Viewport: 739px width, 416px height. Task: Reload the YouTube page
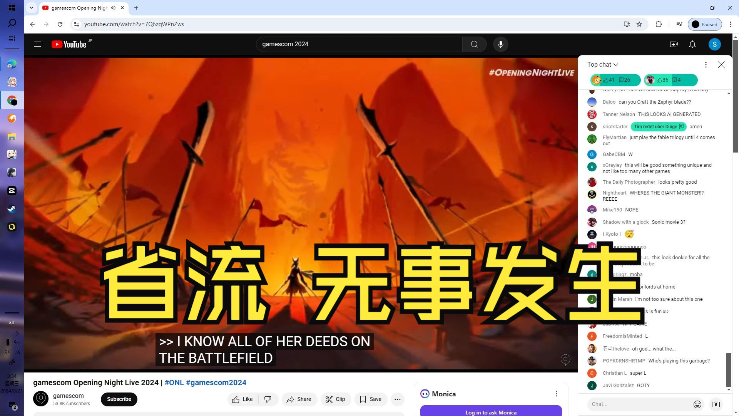(60, 24)
